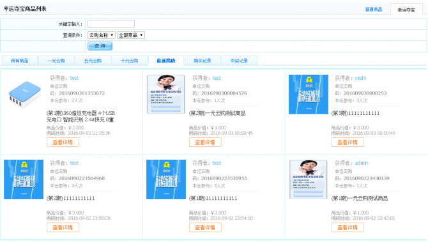Open the 中奖记录 tab
Viewport: 428px width, 242px height.
pyautogui.click(x=239, y=61)
